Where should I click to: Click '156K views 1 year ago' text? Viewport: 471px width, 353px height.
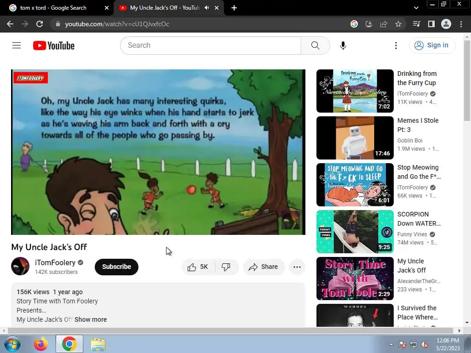click(x=50, y=292)
